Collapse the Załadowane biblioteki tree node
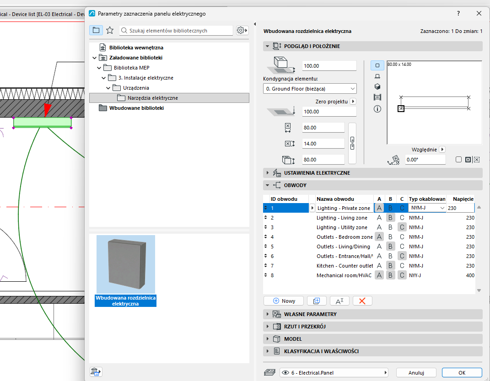The width and height of the screenshot is (490, 381). pos(95,58)
